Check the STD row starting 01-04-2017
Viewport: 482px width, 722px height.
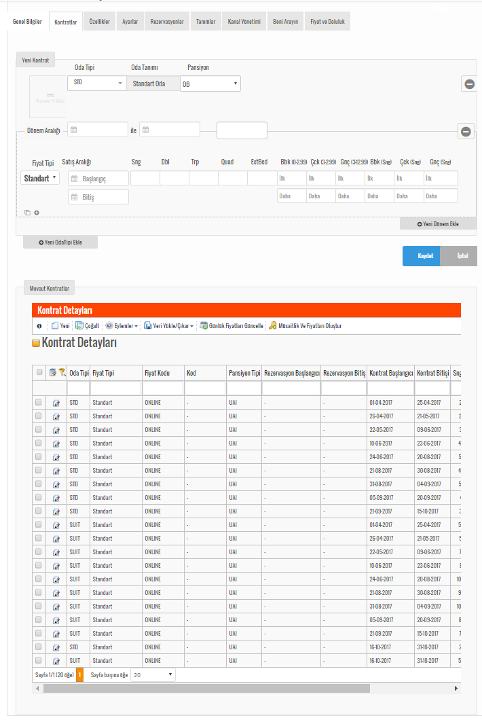coord(39,402)
